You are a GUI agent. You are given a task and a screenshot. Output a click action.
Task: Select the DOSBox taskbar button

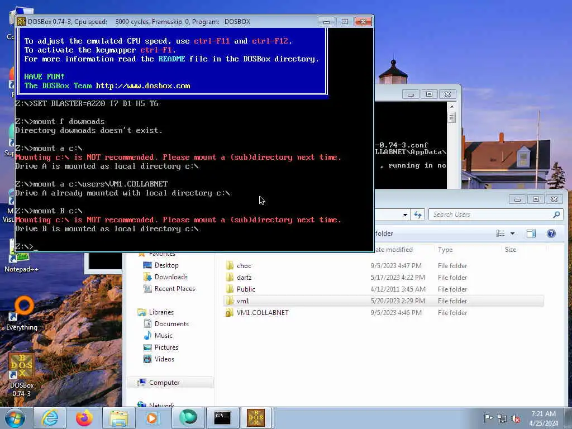point(256,418)
